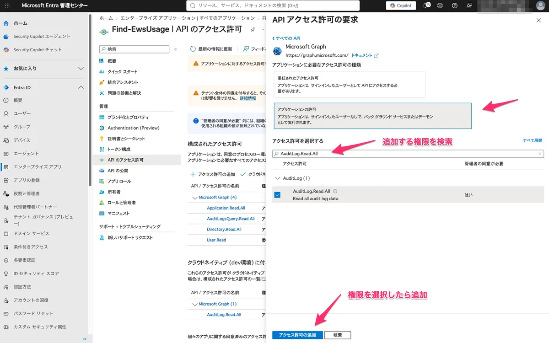
Task: Collapse the resource menu with double-chevron
Action: (x=176, y=49)
